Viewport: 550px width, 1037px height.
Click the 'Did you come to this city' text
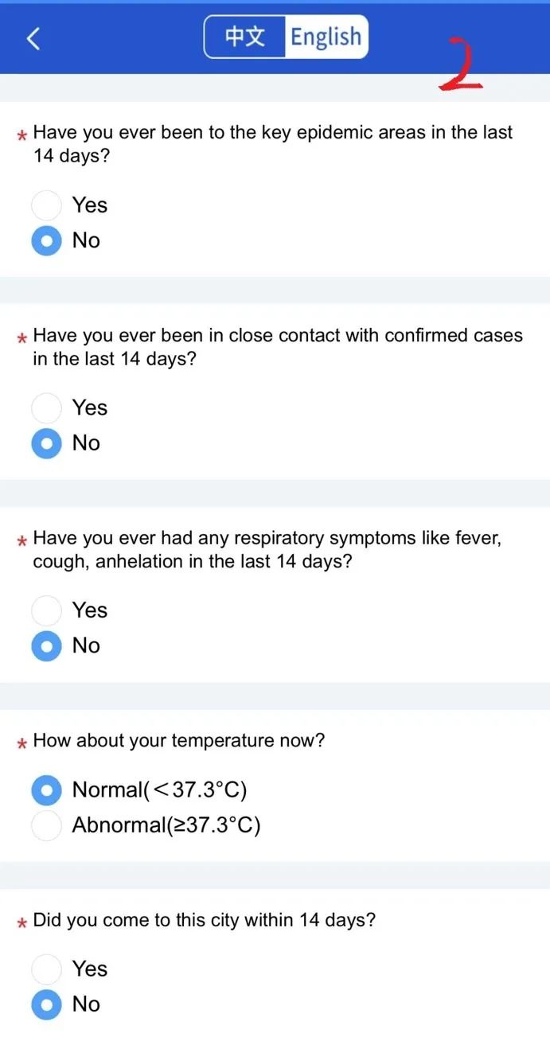click(x=204, y=921)
